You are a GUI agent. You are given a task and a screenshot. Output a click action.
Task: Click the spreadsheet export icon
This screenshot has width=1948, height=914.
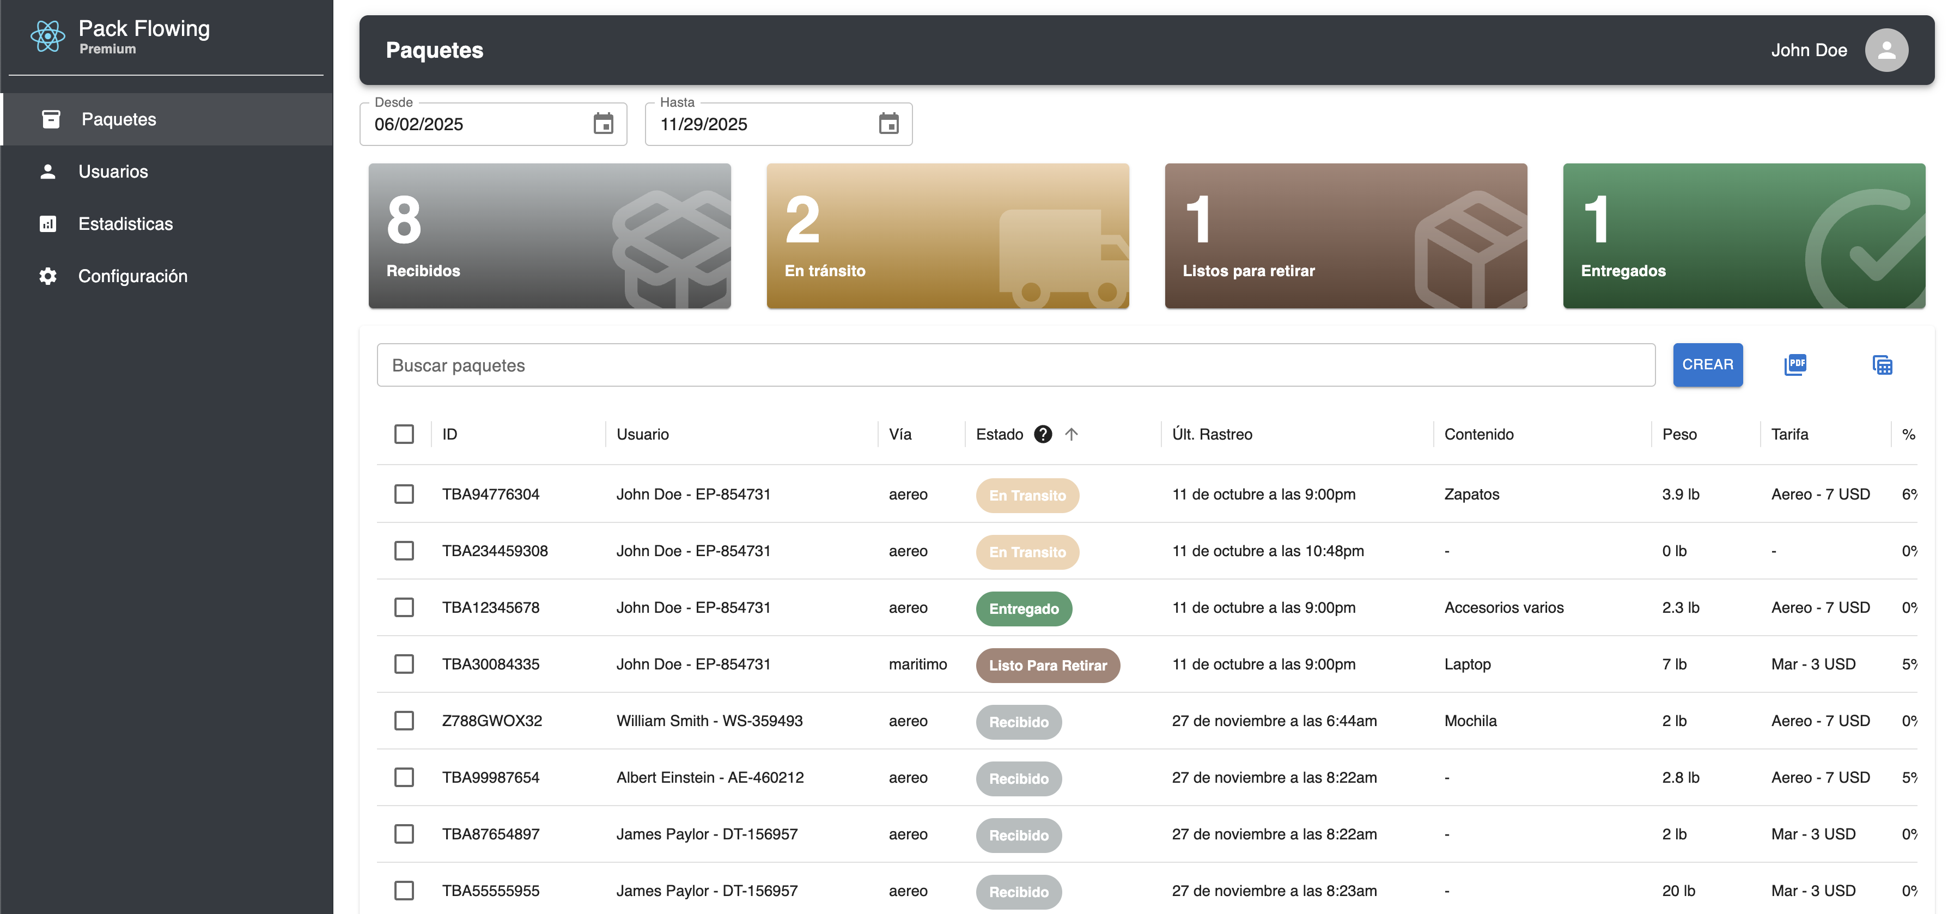(x=1882, y=365)
